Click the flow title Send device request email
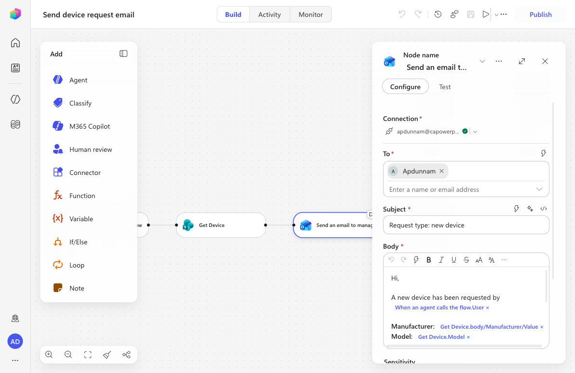The width and height of the screenshot is (575, 373). [89, 14]
